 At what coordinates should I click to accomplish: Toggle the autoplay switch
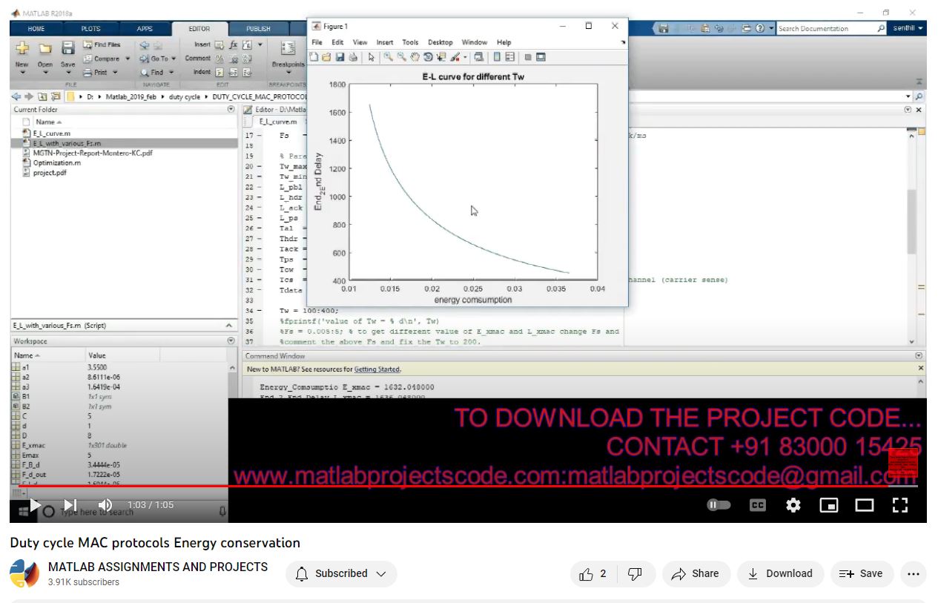tap(719, 505)
